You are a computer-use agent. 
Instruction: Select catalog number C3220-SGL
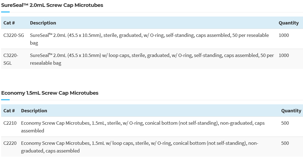click(11, 59)
